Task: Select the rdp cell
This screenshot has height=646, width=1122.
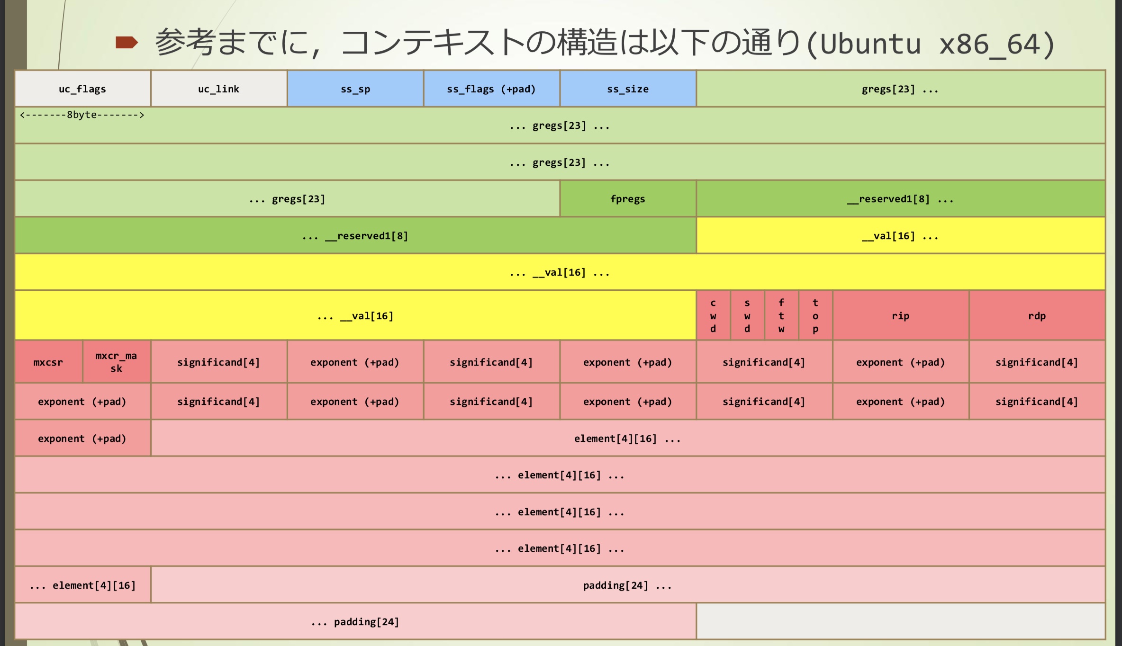Action: tap(1037, 316)
